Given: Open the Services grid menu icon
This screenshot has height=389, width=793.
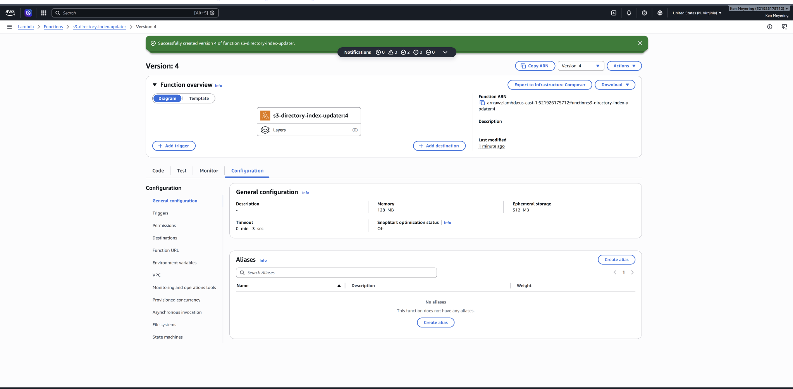Looking at the screenshot, I should 43,13.
